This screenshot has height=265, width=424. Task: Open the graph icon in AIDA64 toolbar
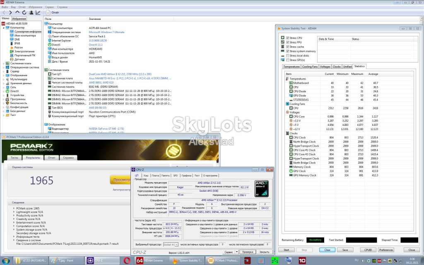[x=38, y=12]
